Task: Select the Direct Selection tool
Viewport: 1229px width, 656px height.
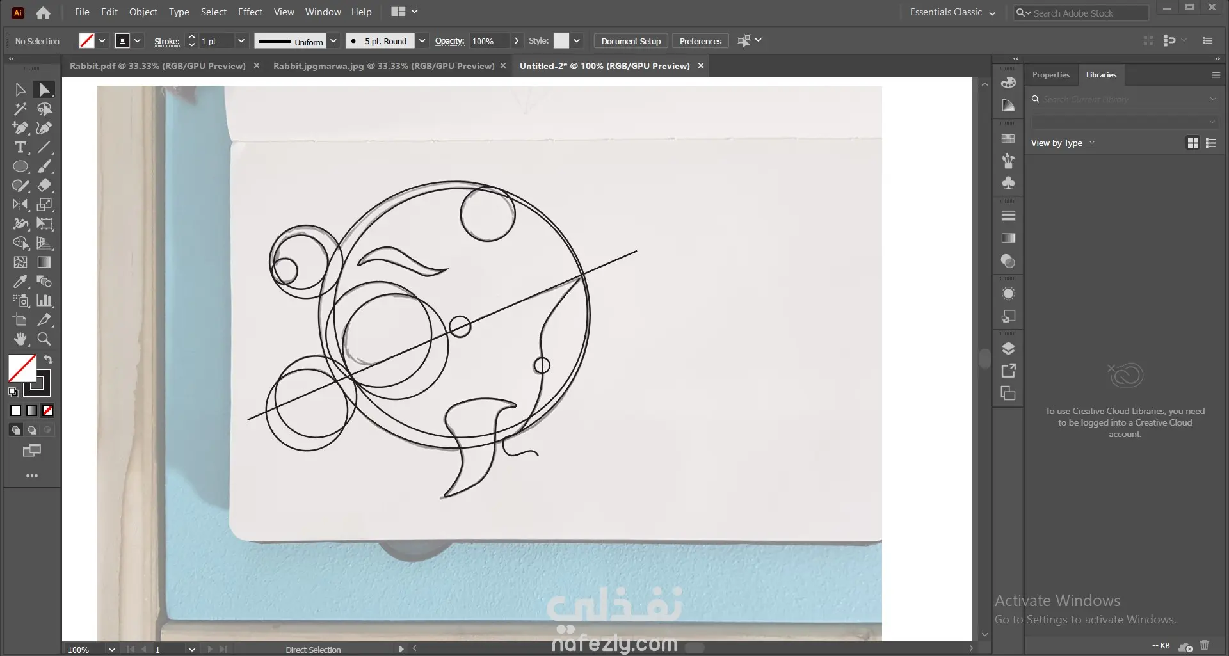Action: click(44, 90)
